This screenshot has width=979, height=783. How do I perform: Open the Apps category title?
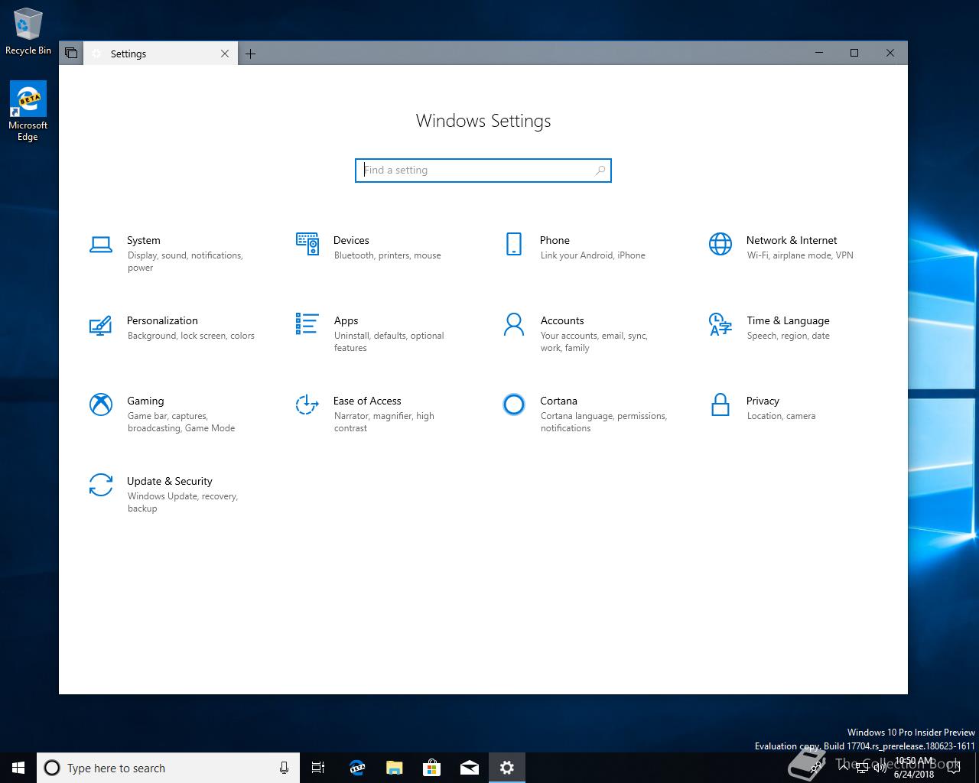[x=346, y=320]
